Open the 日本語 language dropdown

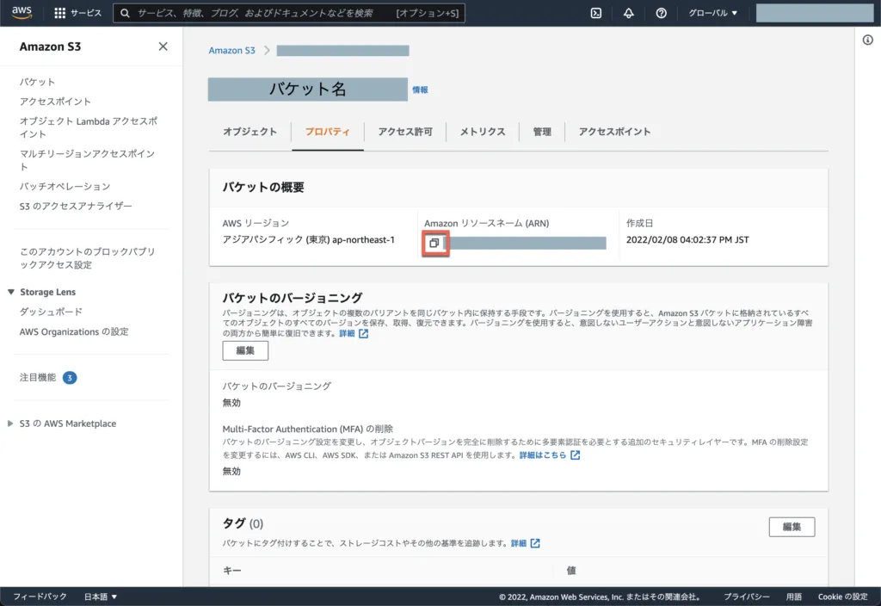(x=100, y=597)
